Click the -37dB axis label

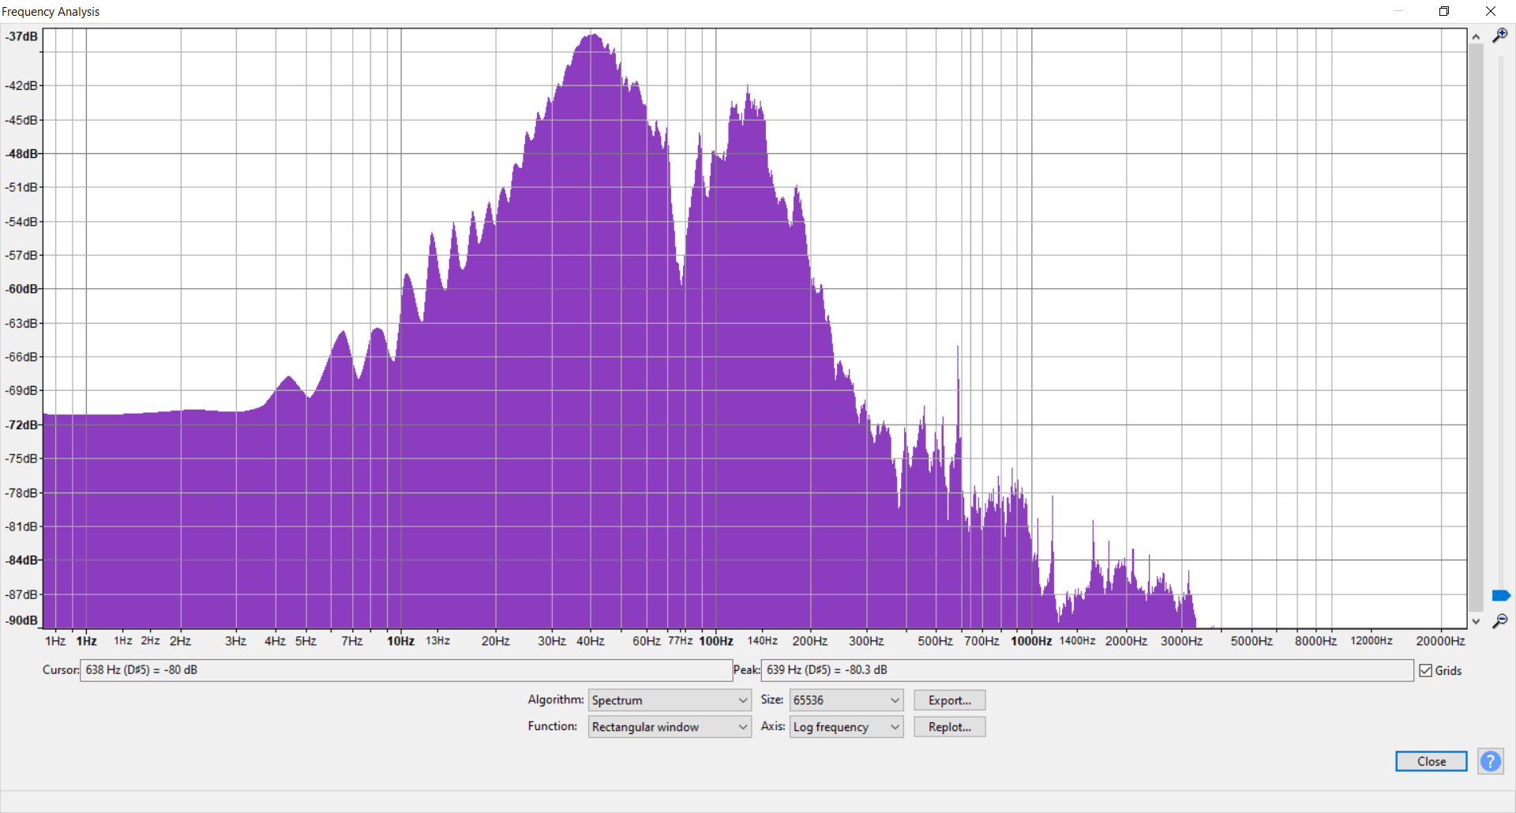[x=21, y=36]
